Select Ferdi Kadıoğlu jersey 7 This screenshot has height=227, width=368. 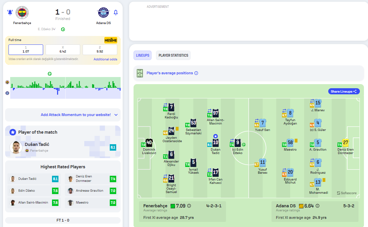click(171, 107)
